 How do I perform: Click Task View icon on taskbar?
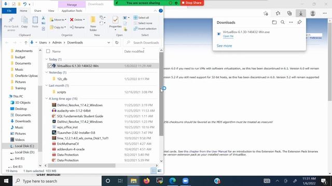120,181
